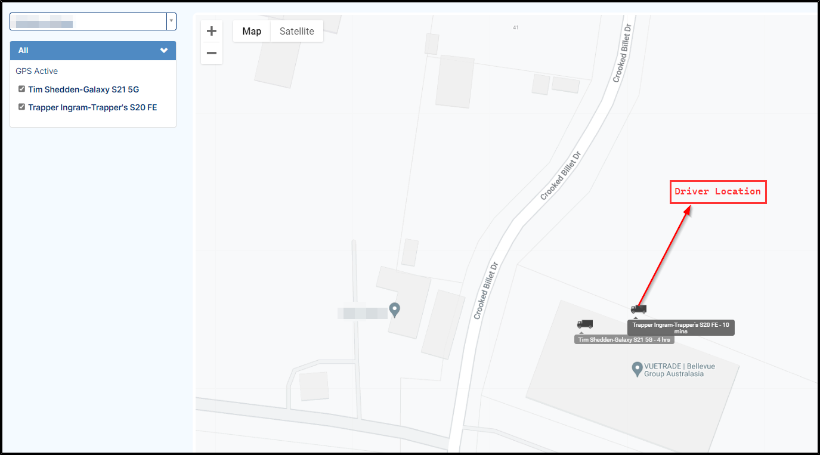Click the All panel header

tap(93, 51)
